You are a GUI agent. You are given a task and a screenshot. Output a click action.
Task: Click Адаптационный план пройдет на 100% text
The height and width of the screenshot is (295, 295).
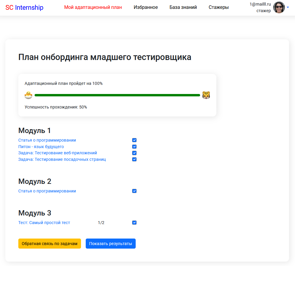point(64,83)
